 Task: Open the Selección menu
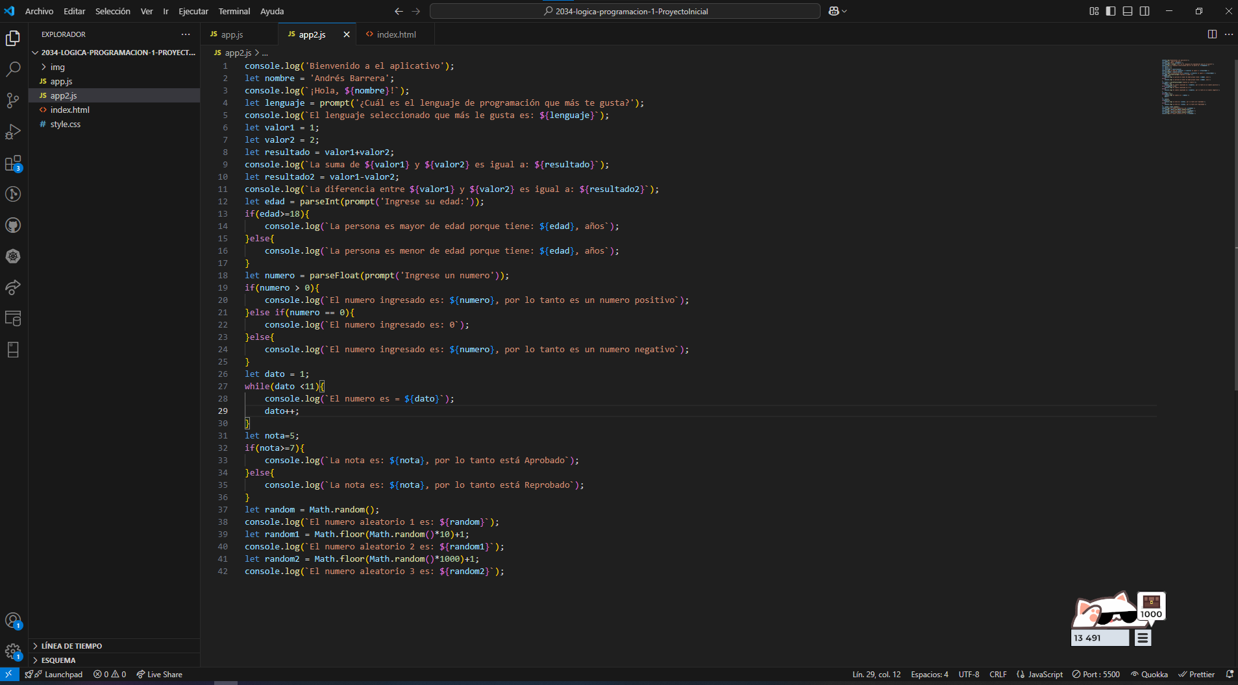[x=112, y=11]
